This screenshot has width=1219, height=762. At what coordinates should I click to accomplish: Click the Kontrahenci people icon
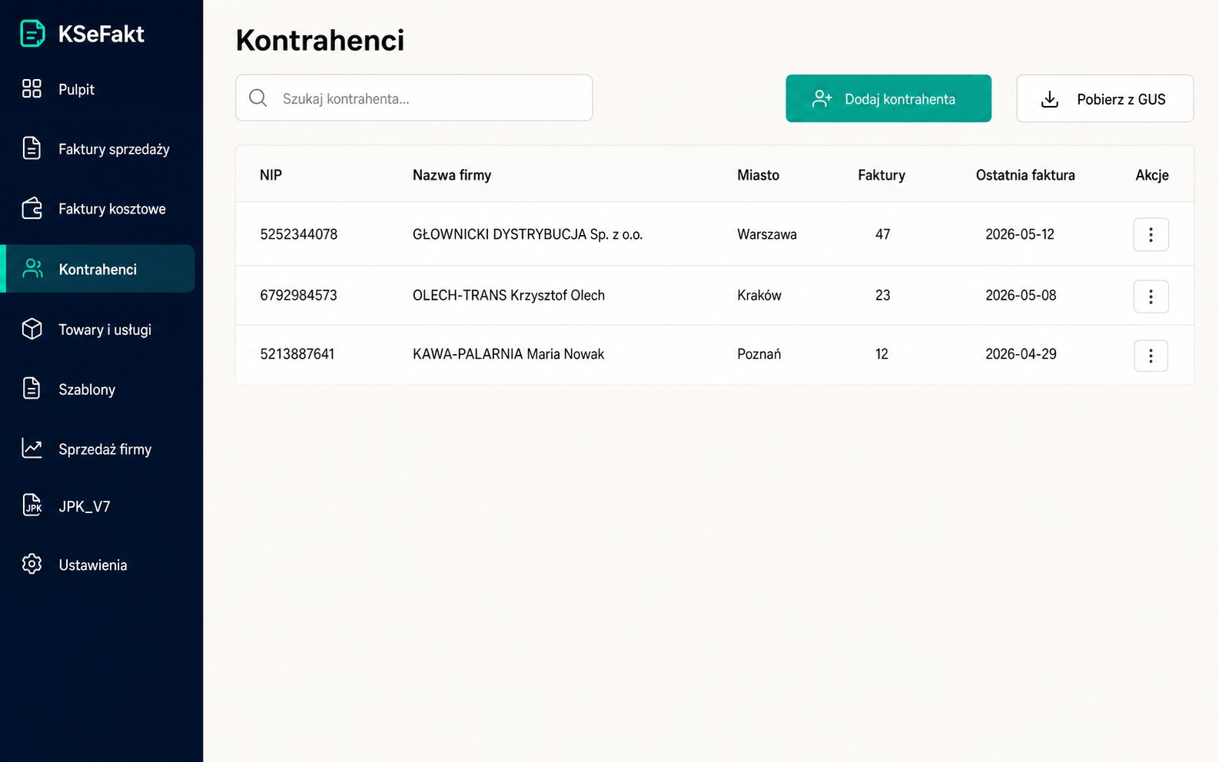[33, 269]
